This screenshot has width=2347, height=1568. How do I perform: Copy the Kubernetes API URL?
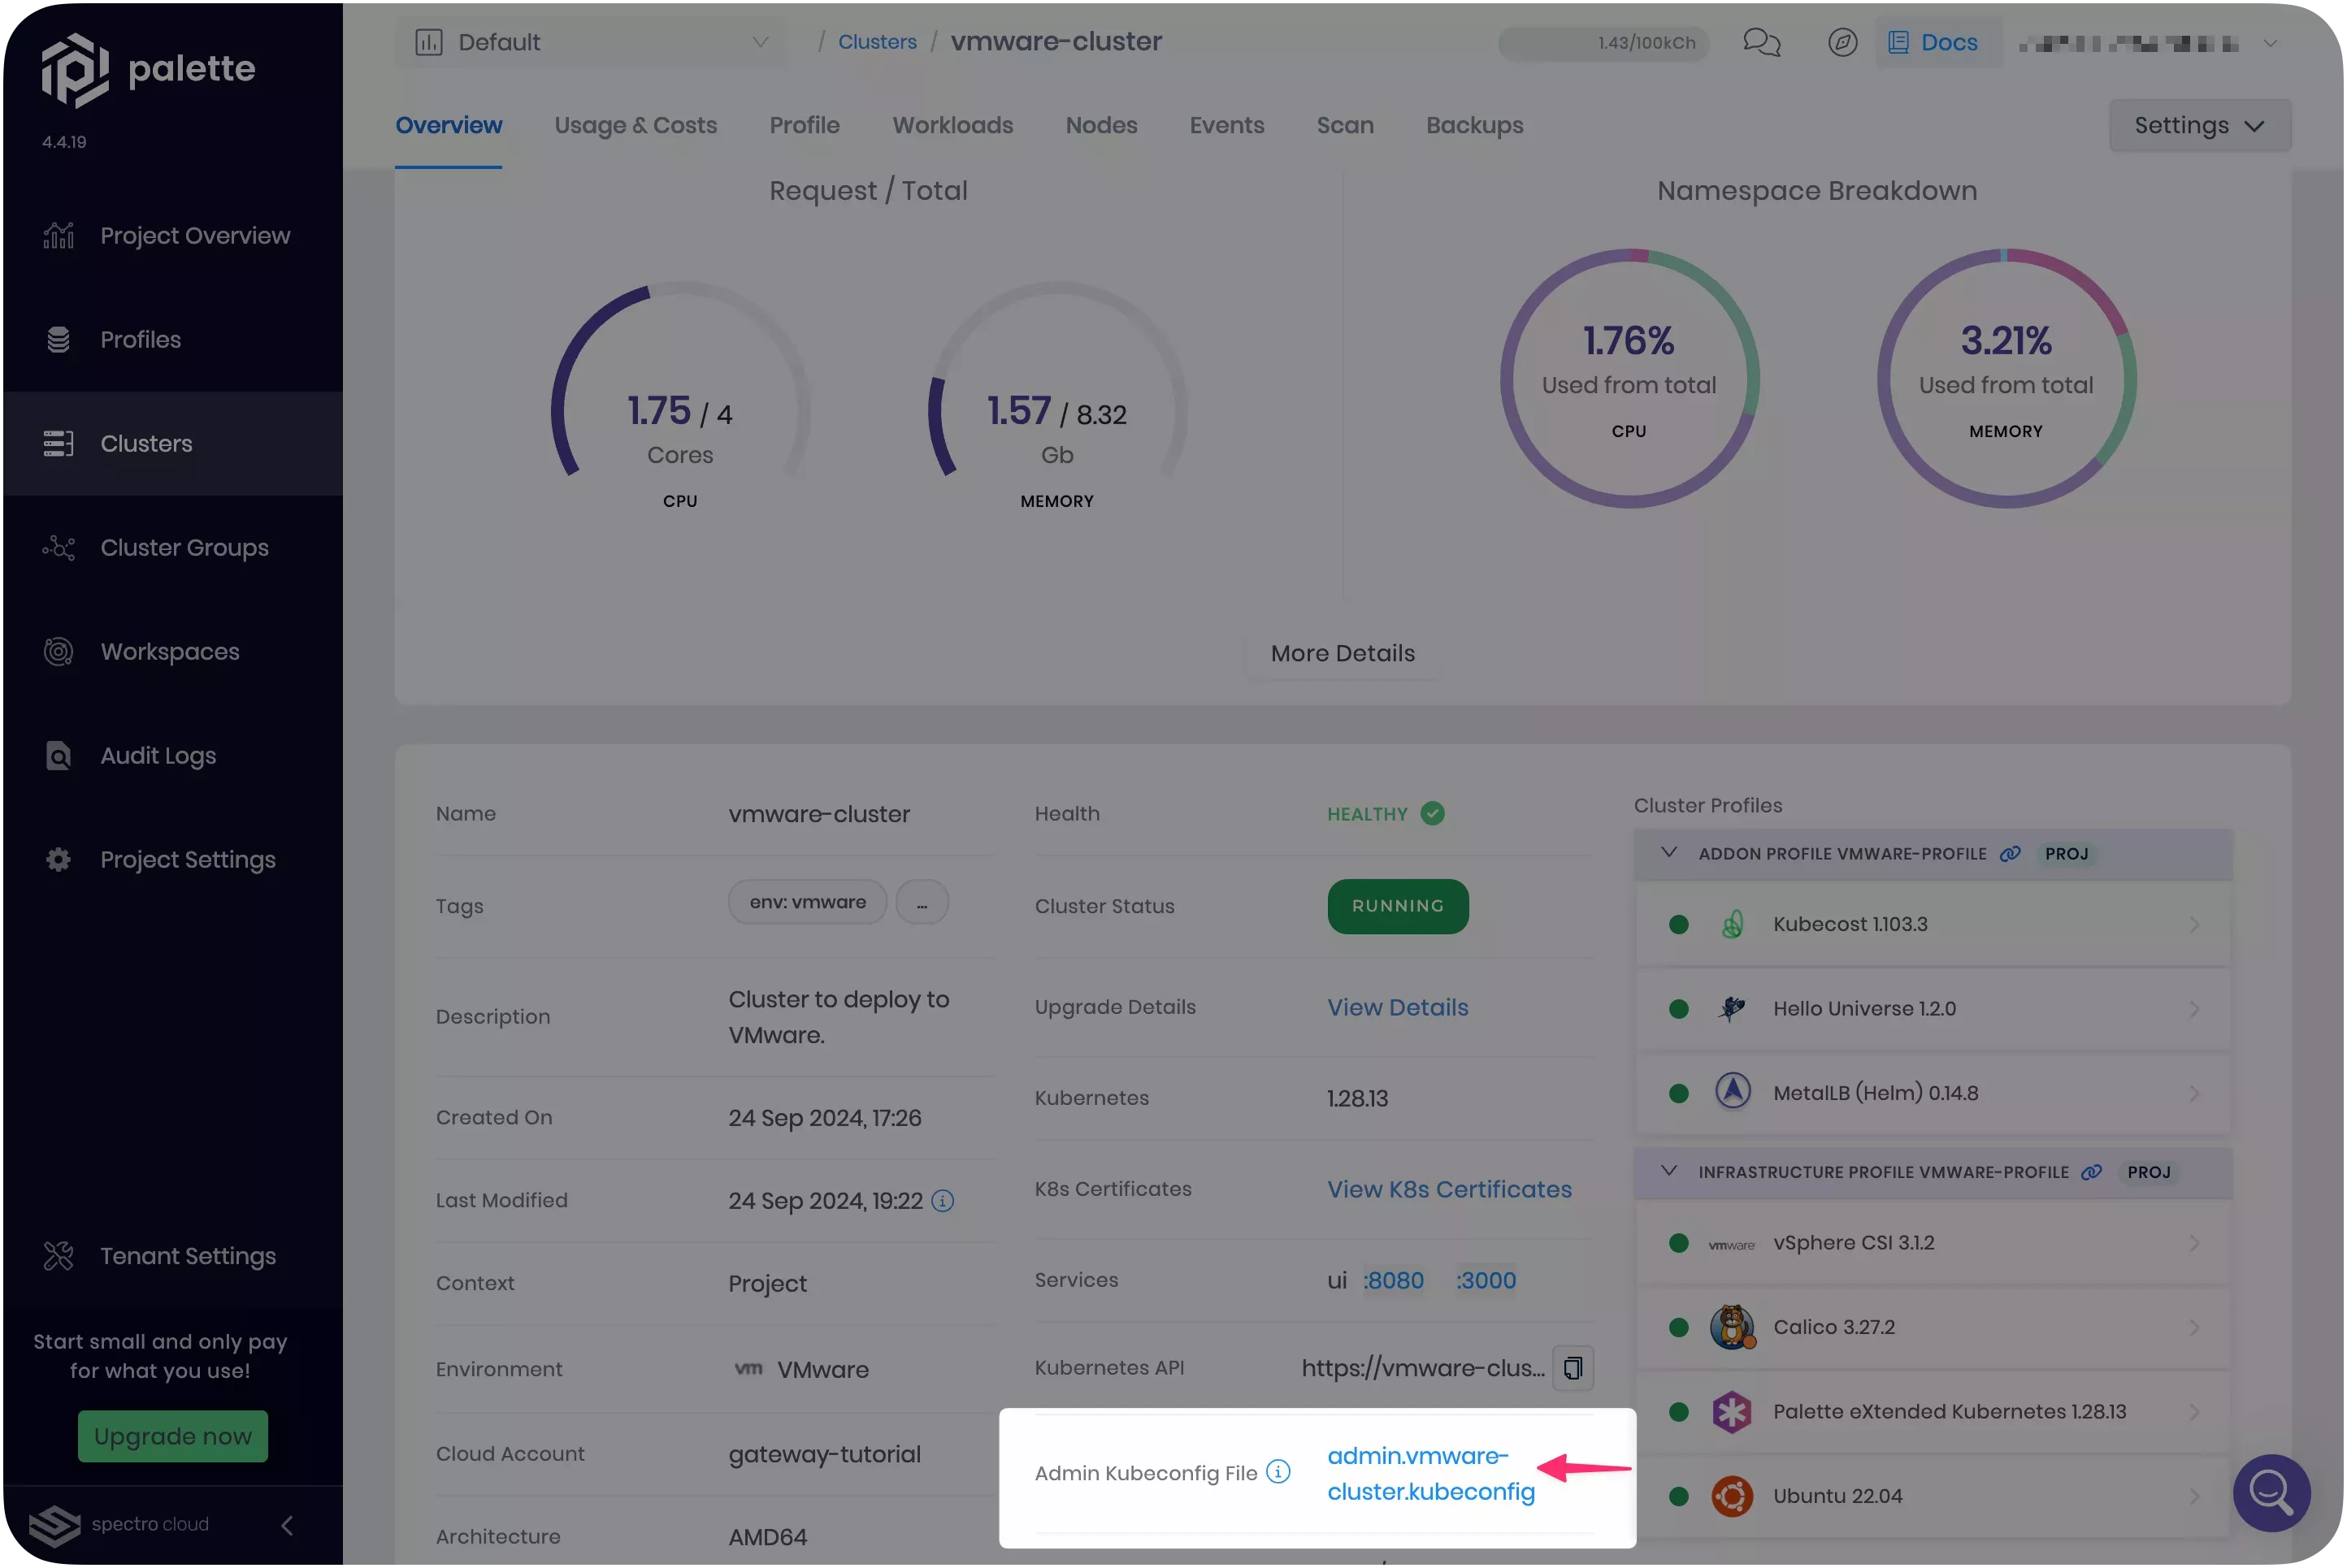coord(1573,1368)
